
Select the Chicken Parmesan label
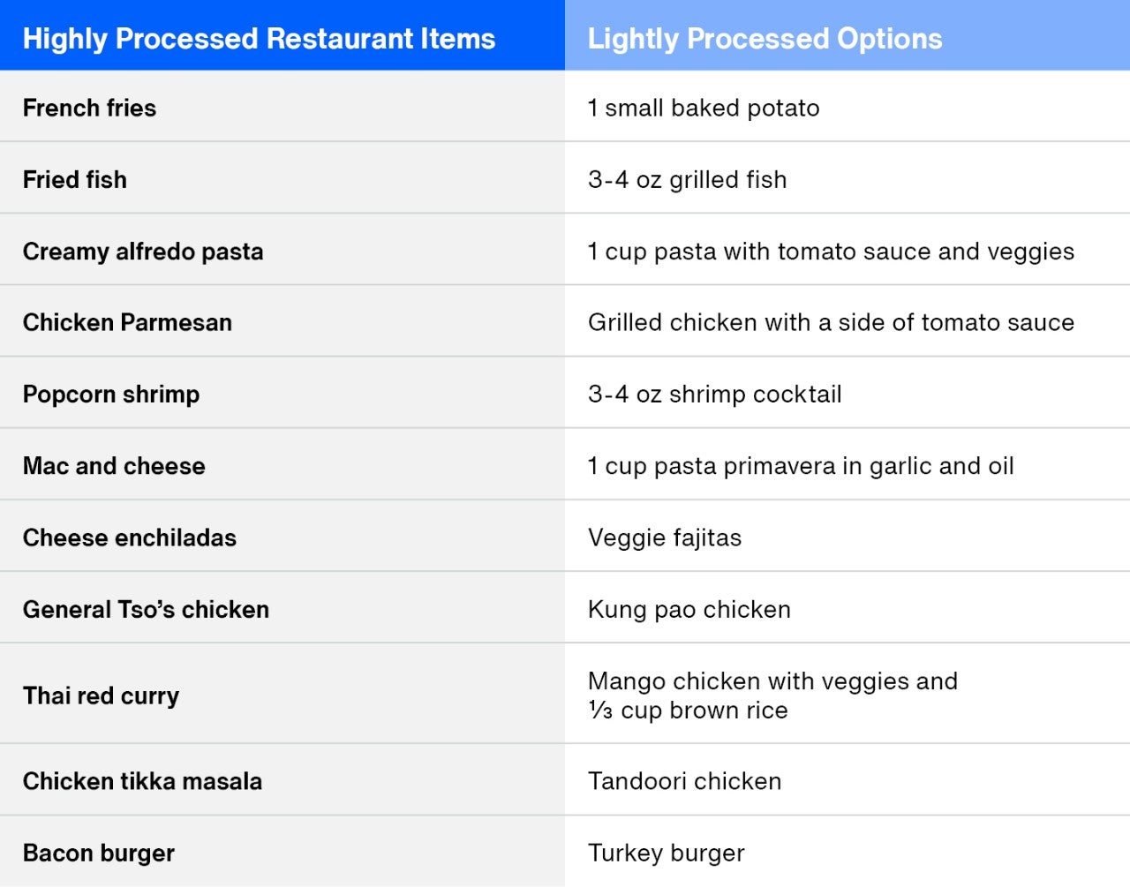[127, 322]
